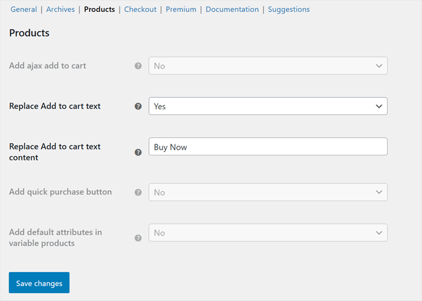Click help icon next to Replace Add to cart text dropdown
Viewport: 422px width, 301px height.
coord(138,107)
